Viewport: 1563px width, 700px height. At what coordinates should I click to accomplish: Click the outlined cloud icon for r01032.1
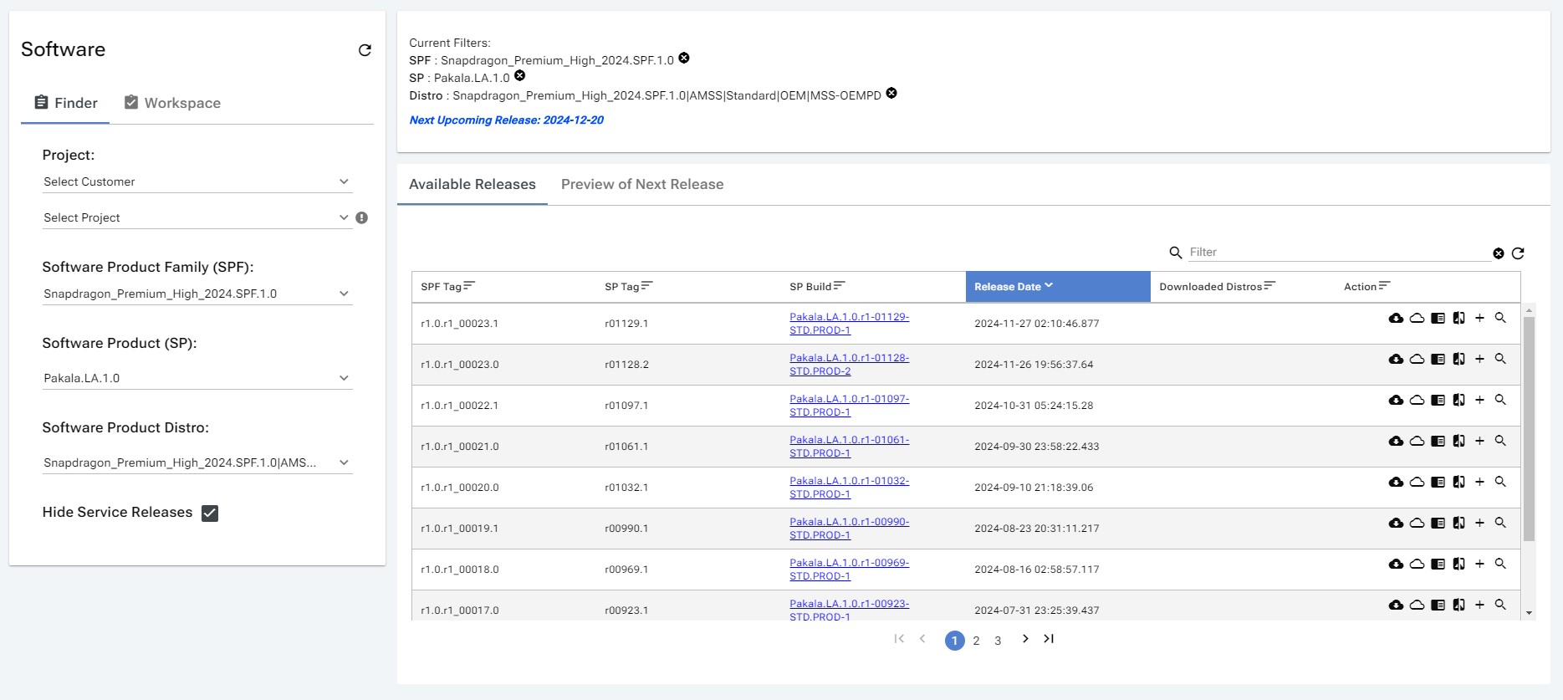tap(1417, 482)
